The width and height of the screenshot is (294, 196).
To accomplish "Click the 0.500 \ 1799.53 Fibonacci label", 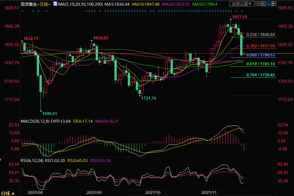I will tap(261, 55).
